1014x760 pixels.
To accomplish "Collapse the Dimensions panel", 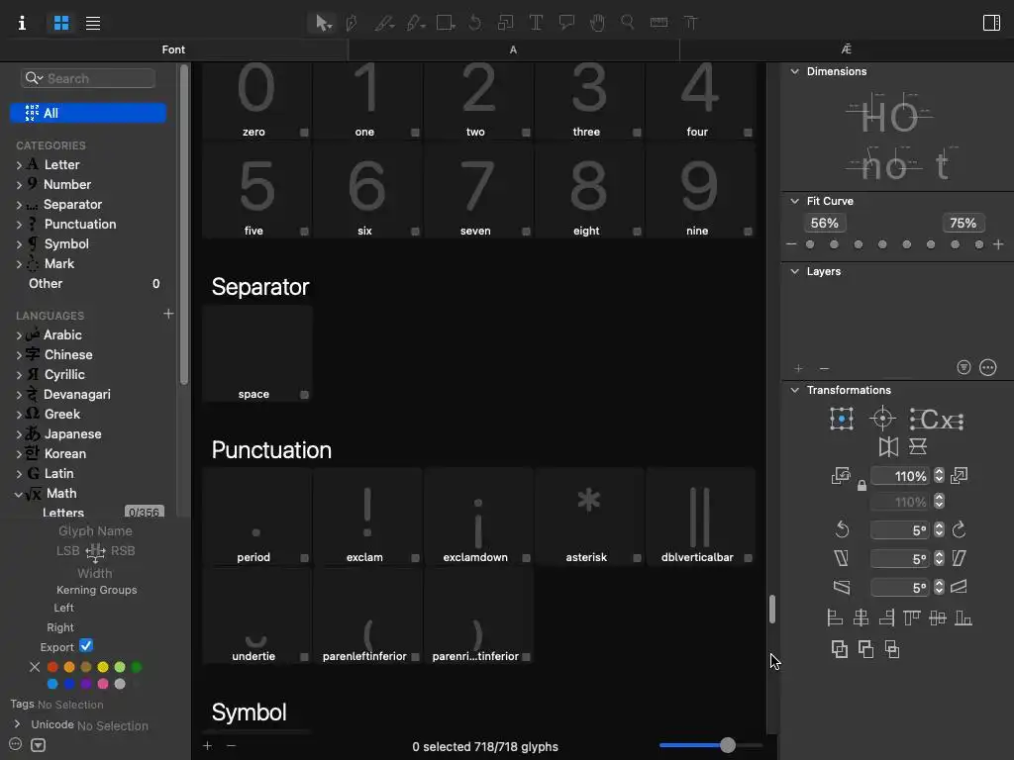I will click(x=795, y=71).
